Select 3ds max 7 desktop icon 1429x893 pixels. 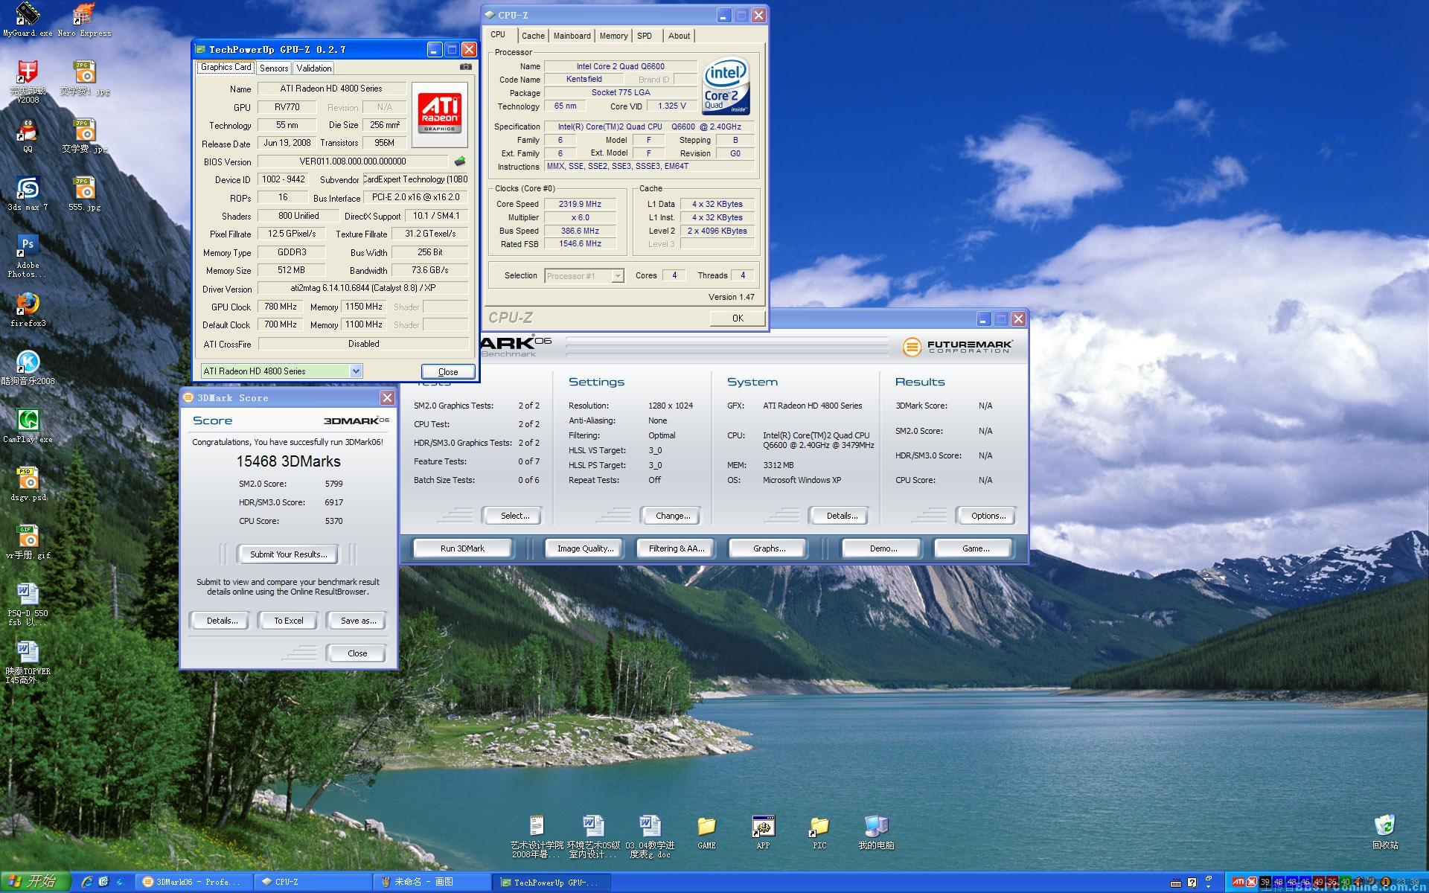pos(28,193)
